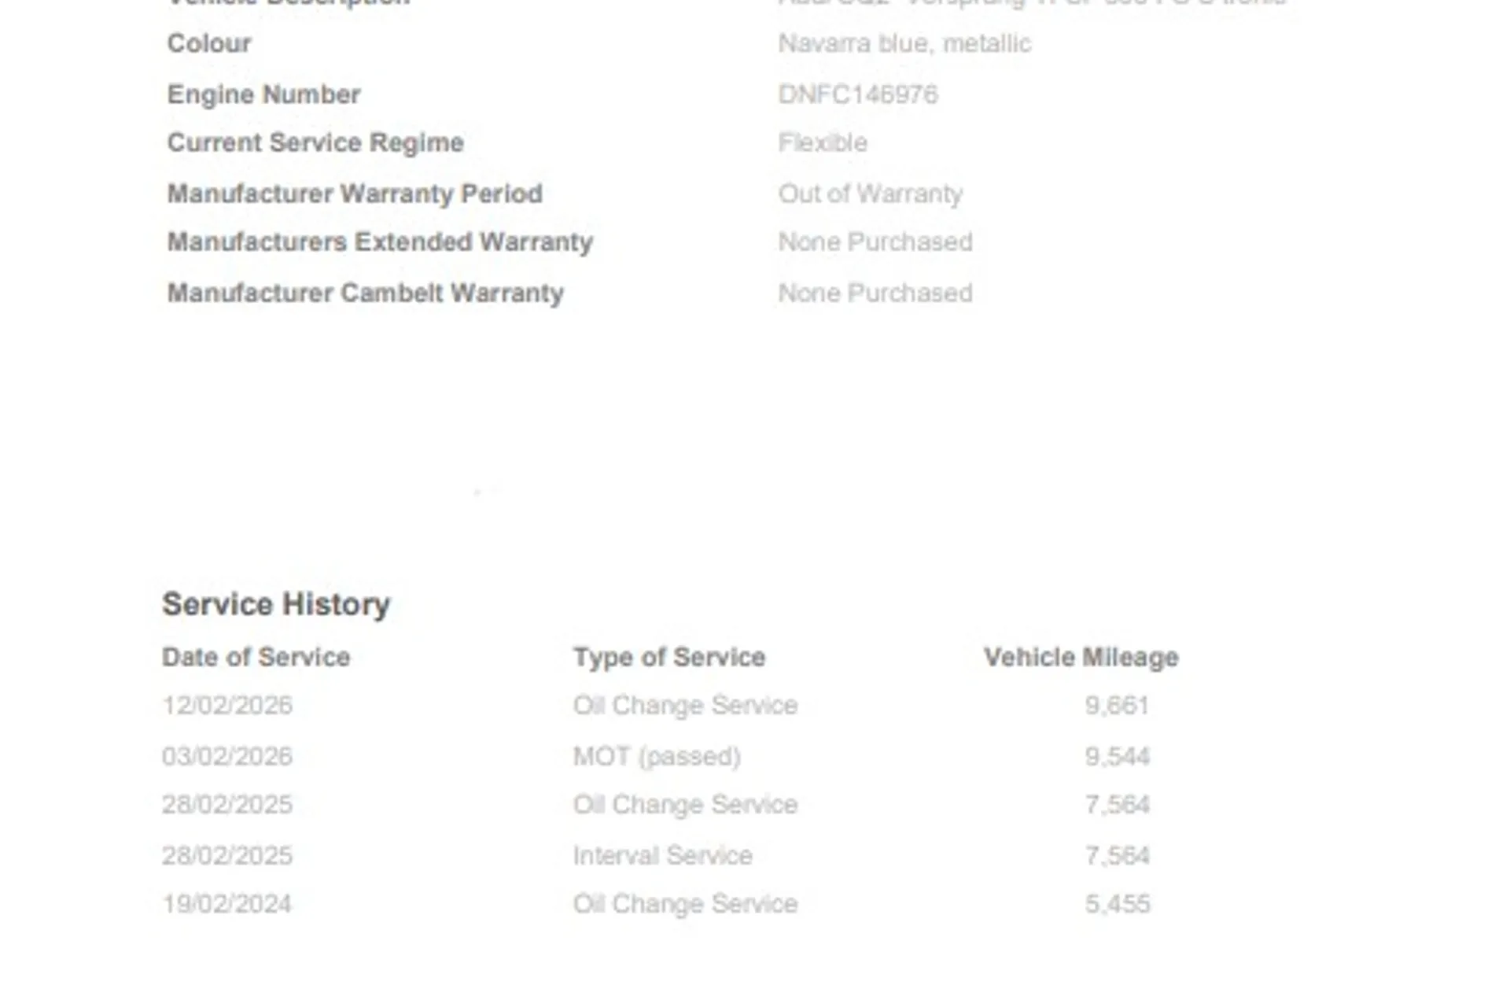Image resolution: width=1510 pixels, height=1007 pixels.
Task: Select the Manufacturers Extended Warranty label
Action: pos(380,242)
